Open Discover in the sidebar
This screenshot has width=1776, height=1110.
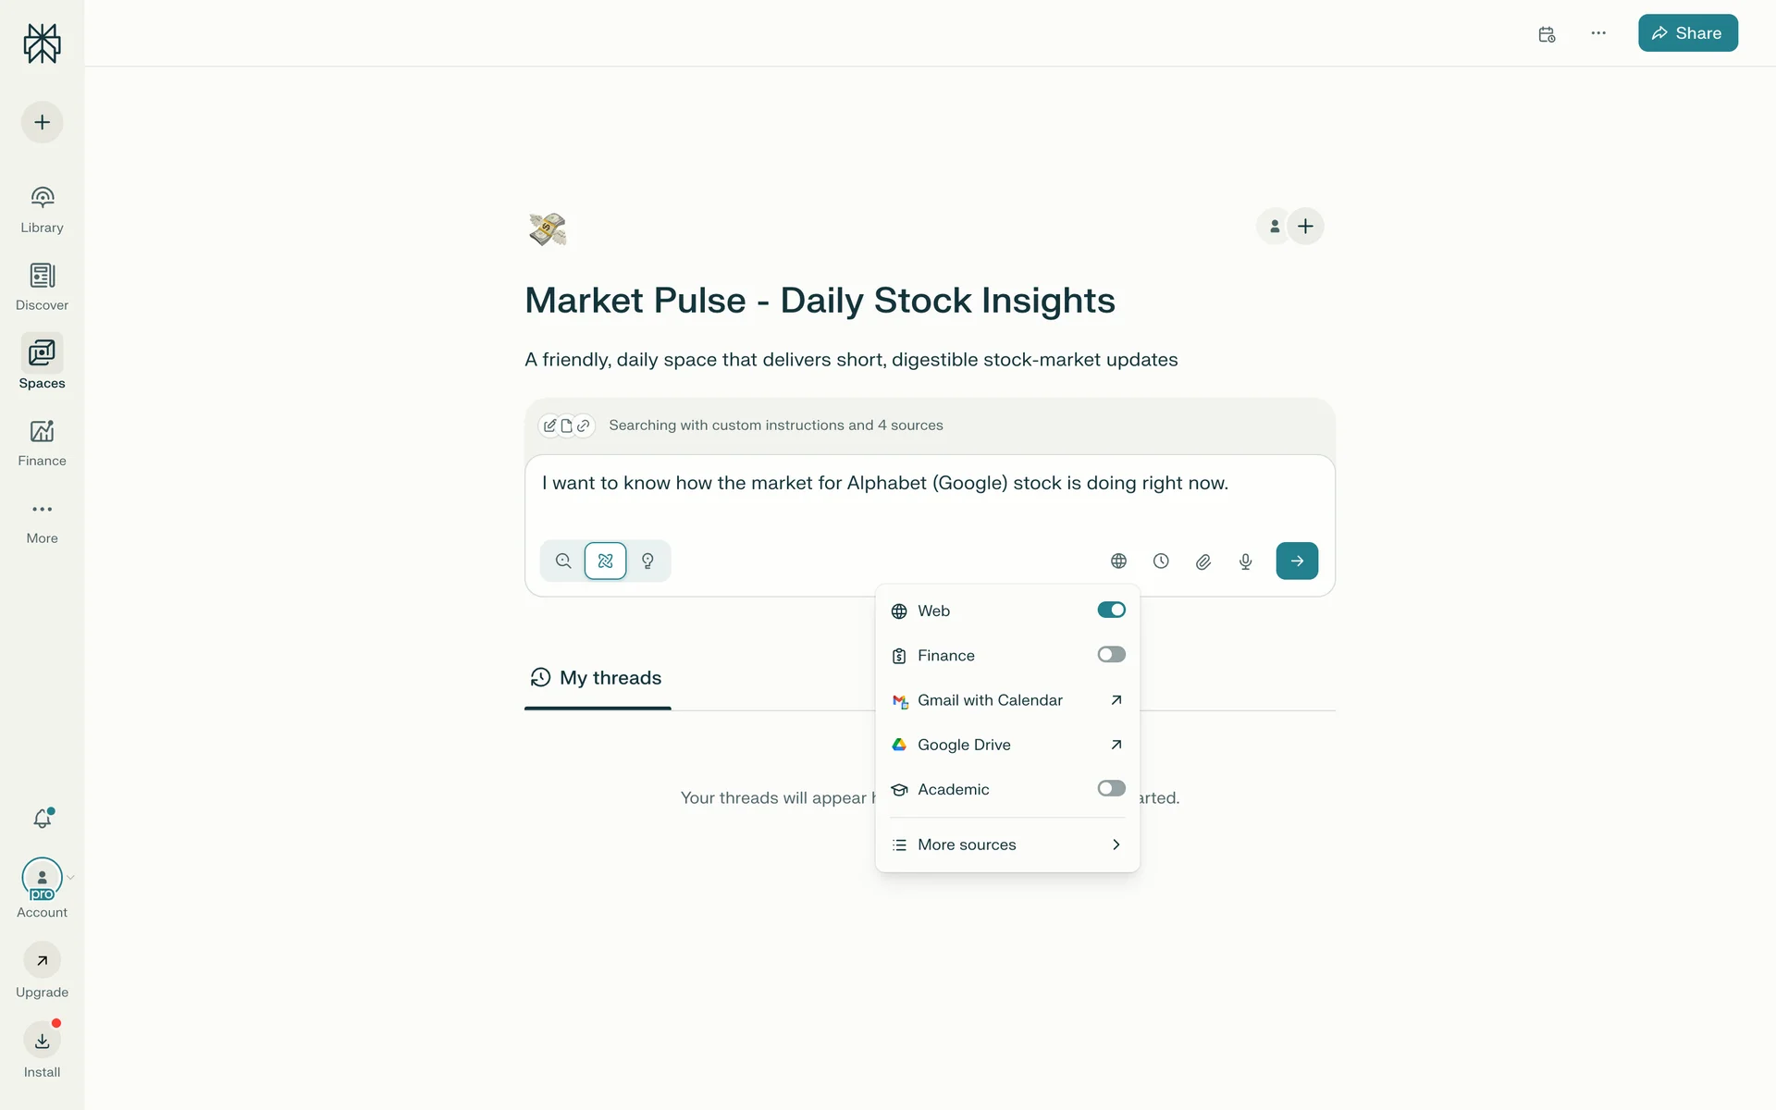click(43, 286)
